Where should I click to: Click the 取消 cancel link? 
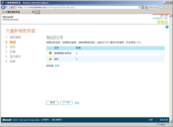77,103
